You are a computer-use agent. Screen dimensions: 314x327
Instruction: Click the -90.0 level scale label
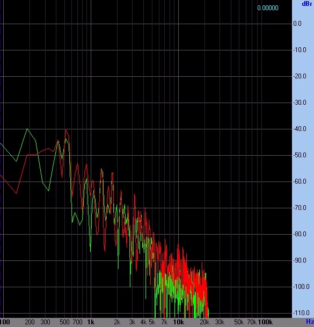300,260
